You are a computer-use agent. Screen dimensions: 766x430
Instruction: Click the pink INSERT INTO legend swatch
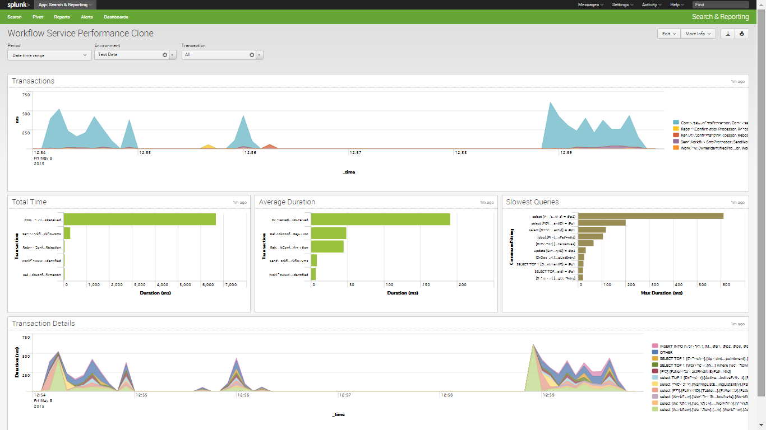(654, 347)
